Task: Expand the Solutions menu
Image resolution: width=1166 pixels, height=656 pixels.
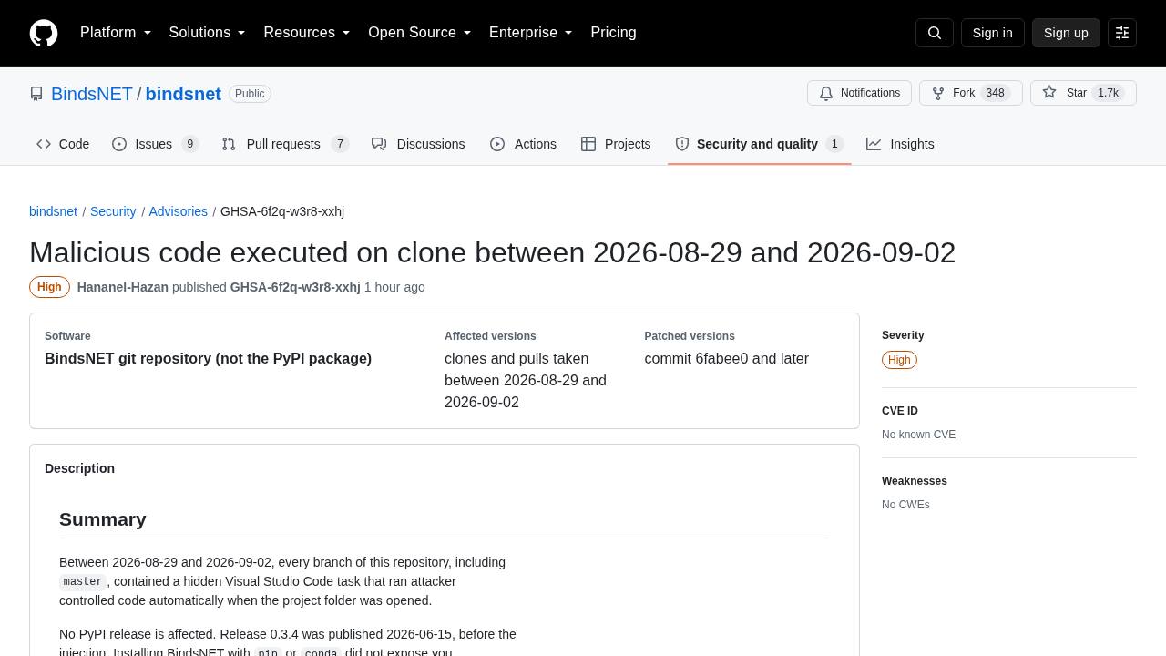Action: pos(207,33)
